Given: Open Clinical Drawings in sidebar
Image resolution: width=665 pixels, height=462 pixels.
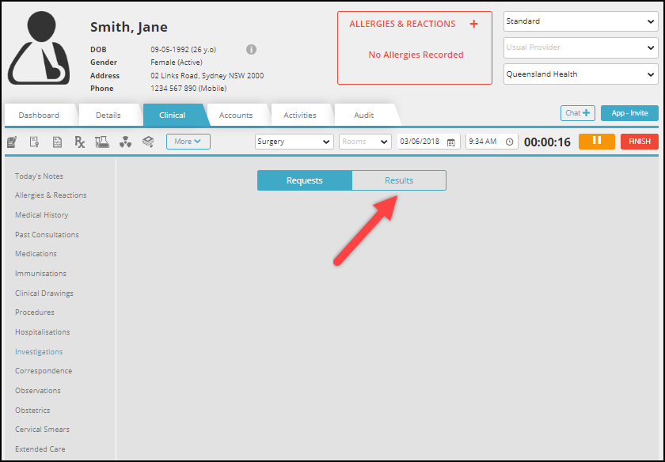Looking at the screenshot, I should pos(44,293).
